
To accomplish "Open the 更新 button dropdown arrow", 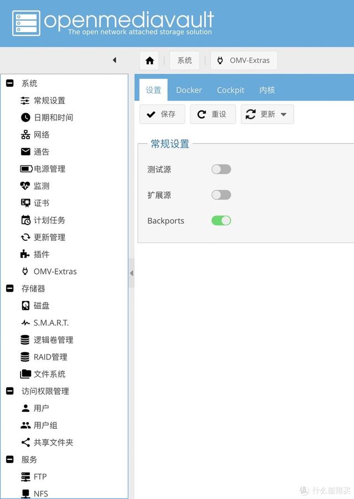I will (284, 114).
